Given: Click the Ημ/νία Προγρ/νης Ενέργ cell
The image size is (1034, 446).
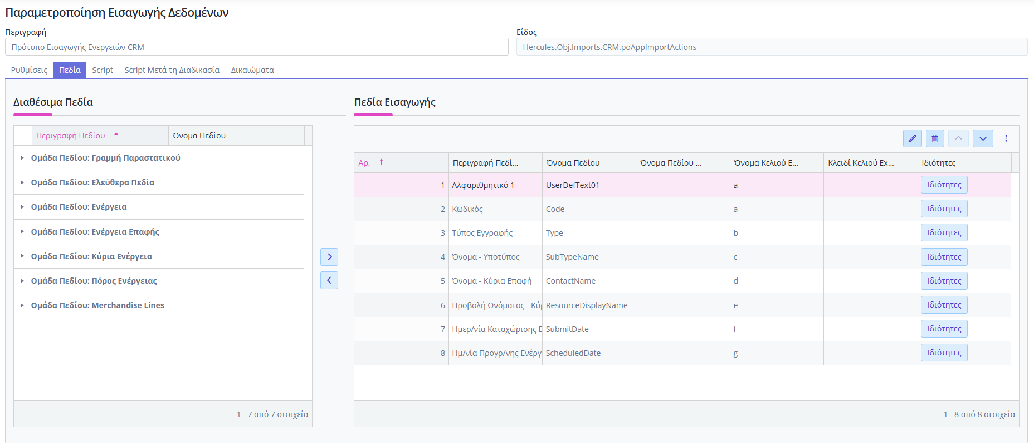Looking at the screenshot, I should coord(495,353).
